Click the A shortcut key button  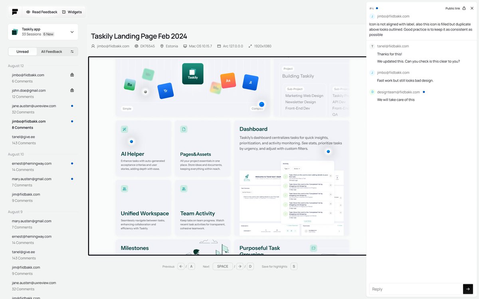(191, 266)
